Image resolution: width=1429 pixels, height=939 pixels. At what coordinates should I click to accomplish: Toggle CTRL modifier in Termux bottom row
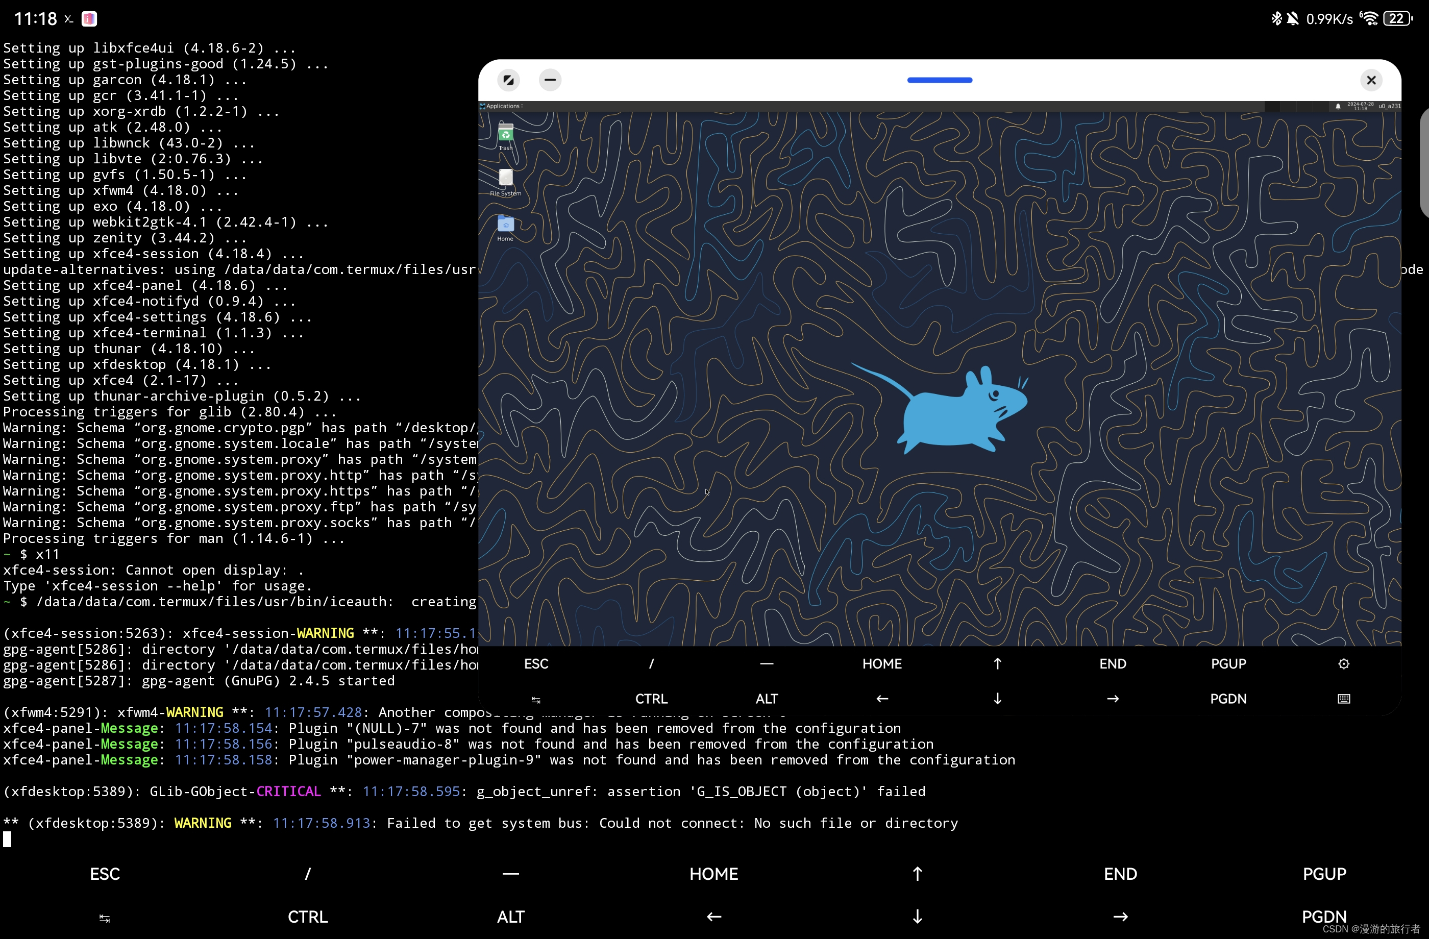click(x=308, y=918)
